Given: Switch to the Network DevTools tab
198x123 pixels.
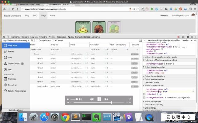Looking at the screenshot, I should click(x=25, y=37).
